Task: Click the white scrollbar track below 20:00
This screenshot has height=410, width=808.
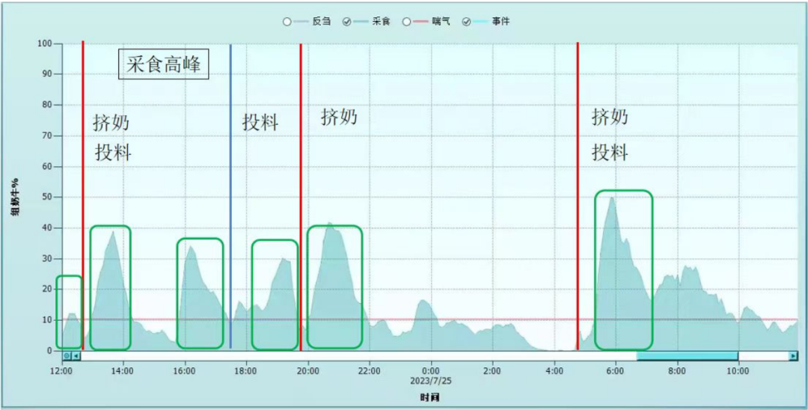Action: [x=307, y=355]
